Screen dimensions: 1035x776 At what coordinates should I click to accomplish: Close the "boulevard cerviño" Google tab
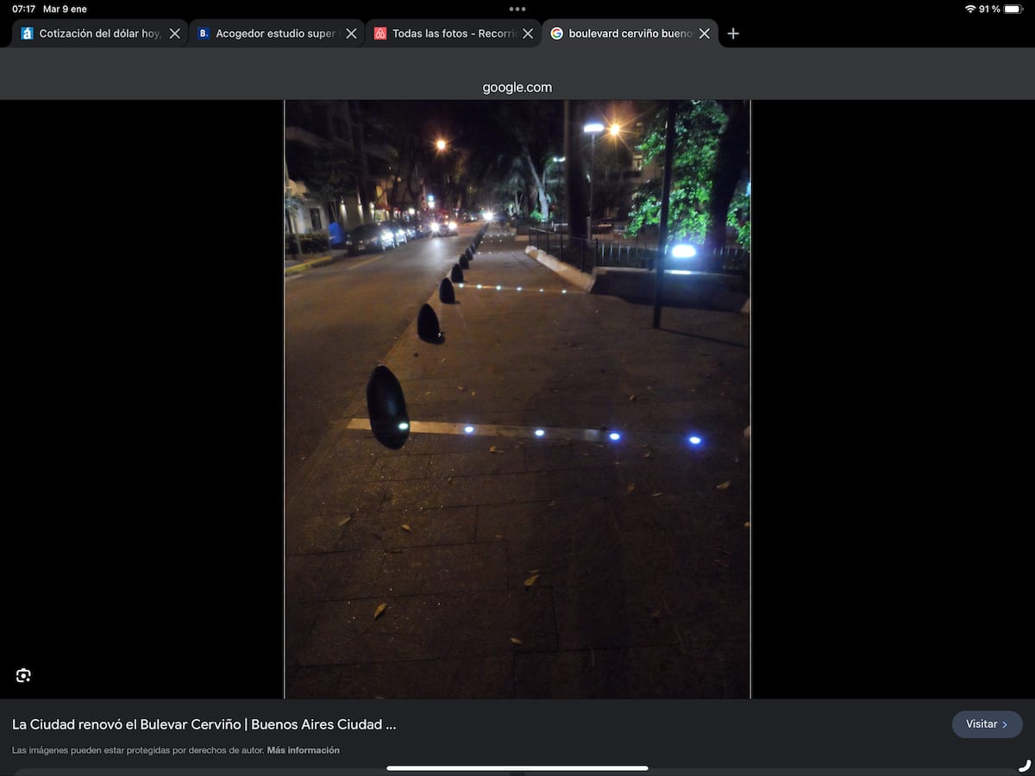tap(705, 34)
